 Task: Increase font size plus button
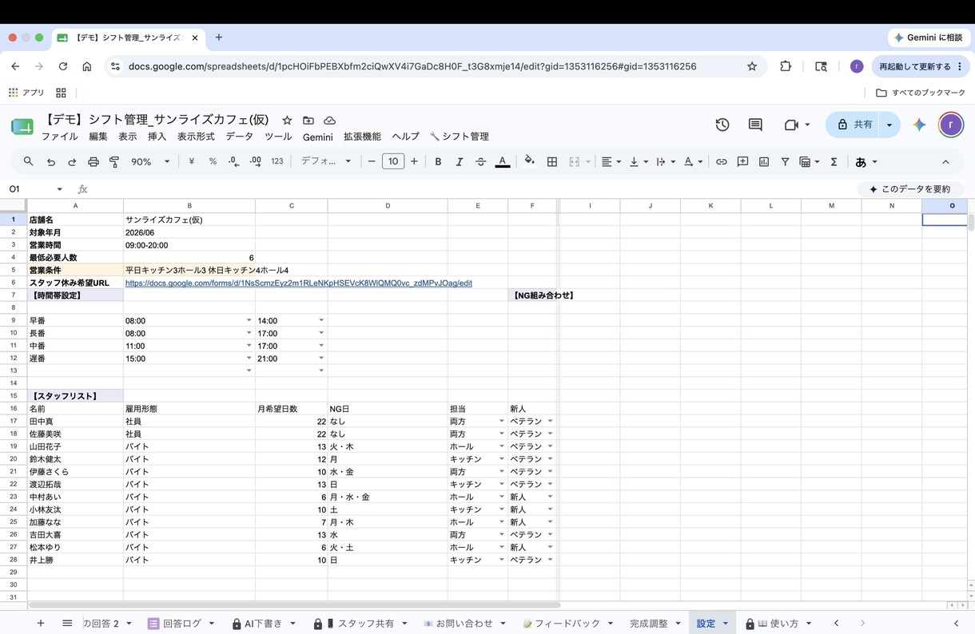tap(414, 161)
